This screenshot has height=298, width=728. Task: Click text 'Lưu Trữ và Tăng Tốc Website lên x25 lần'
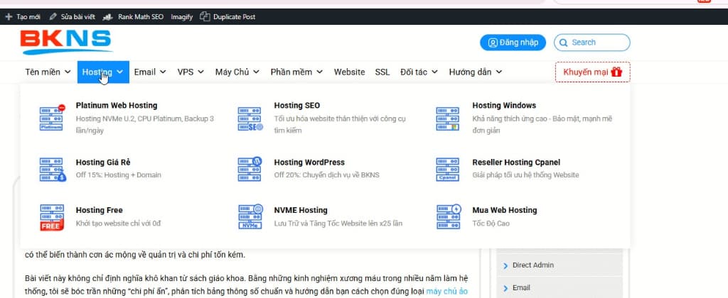[x=338, y=223]
